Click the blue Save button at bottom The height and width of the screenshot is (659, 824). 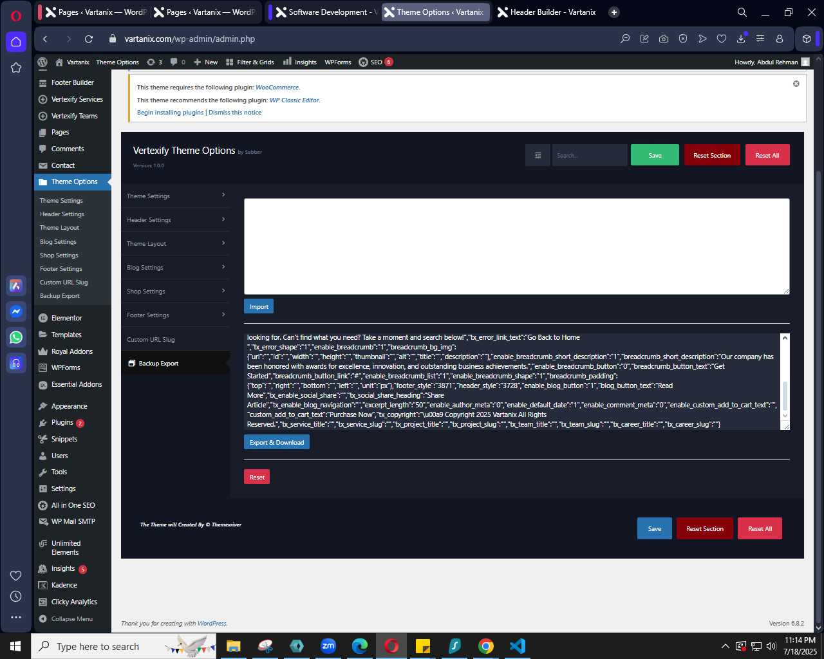pyautogui.click(x=655, y=528)
